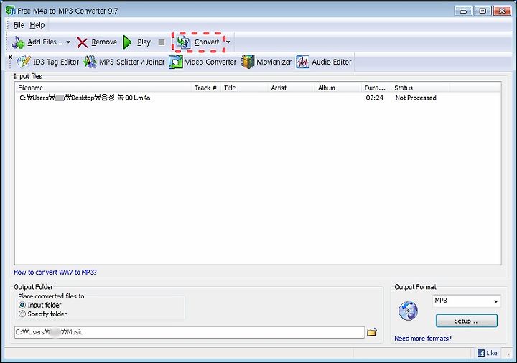Click the Track # column header

point(206,88)
